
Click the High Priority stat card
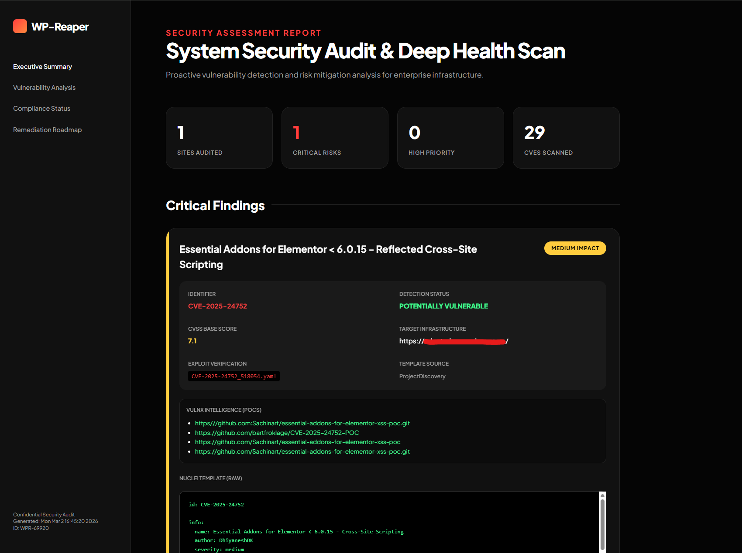(450, 138)
